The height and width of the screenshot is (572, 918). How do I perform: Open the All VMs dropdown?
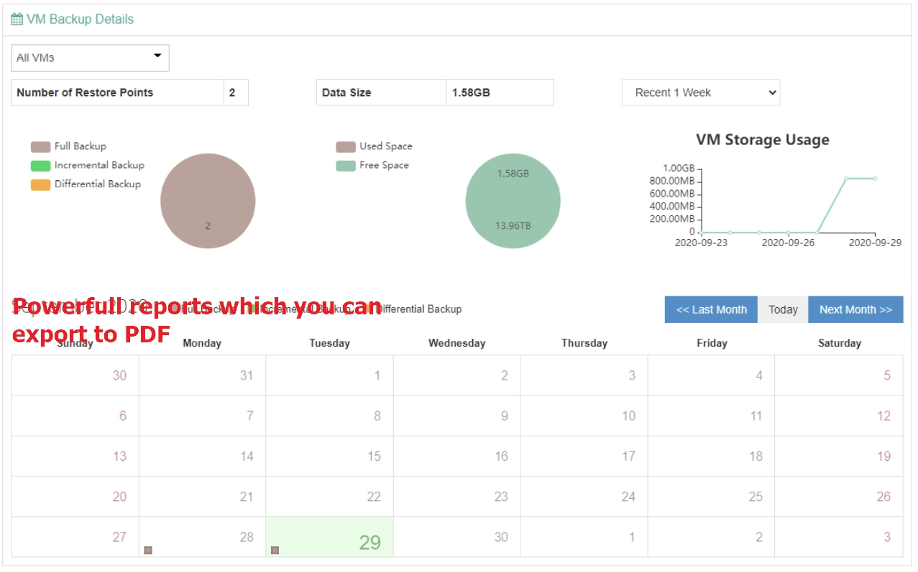point(90,57)
